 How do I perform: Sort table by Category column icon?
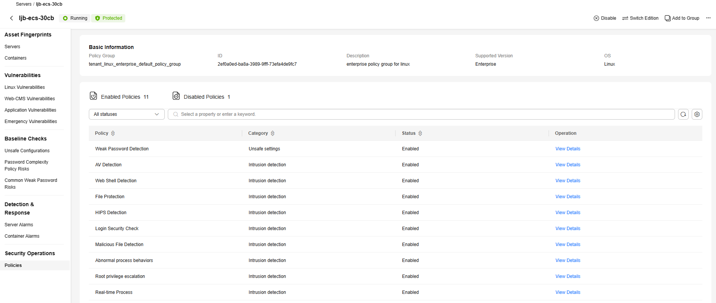[273, 133]
